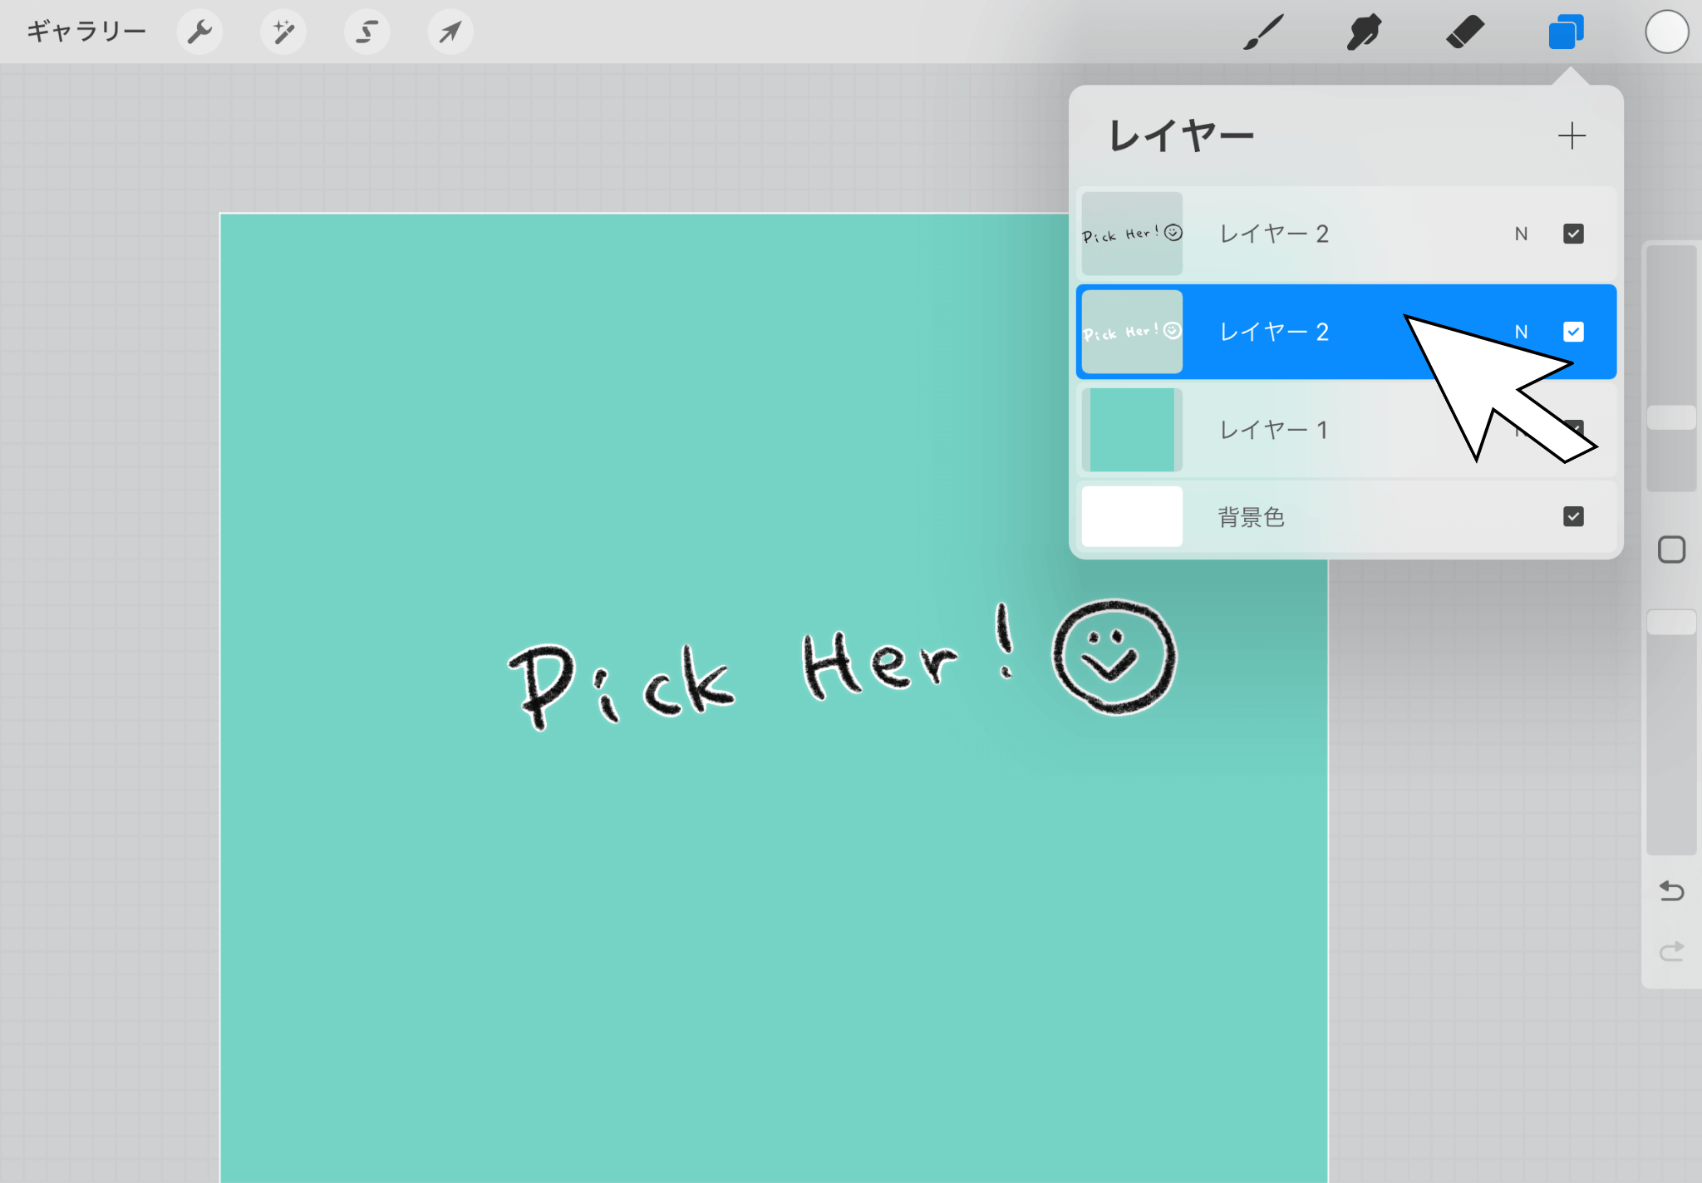This screenshot has width=1702, height=1183.
Task: Close the Layers panel via layers icon
Action: click(1566, 32)
